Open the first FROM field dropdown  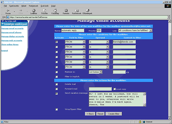(84, 42)
